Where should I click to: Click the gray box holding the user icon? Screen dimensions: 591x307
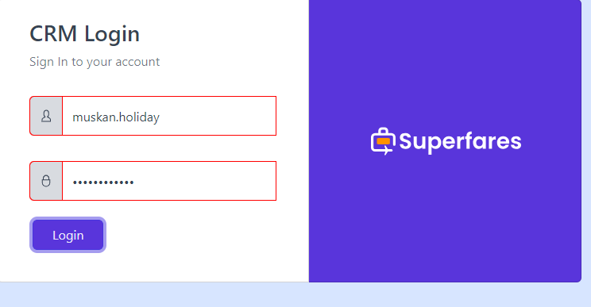tap(46, 116)
